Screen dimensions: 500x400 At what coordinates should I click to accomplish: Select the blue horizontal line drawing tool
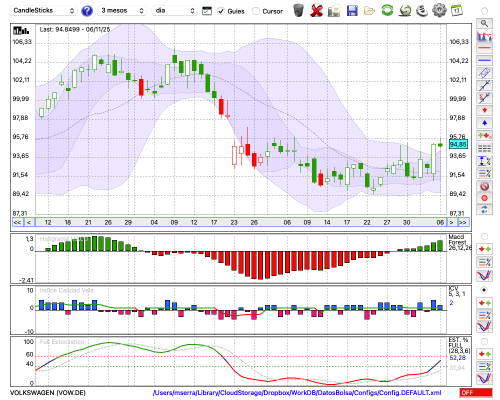click(x=484, y=60)
